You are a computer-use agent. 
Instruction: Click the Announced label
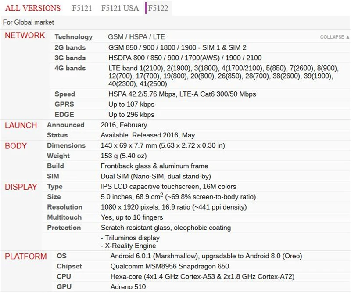pyautogui.click(x=65, y=125)
